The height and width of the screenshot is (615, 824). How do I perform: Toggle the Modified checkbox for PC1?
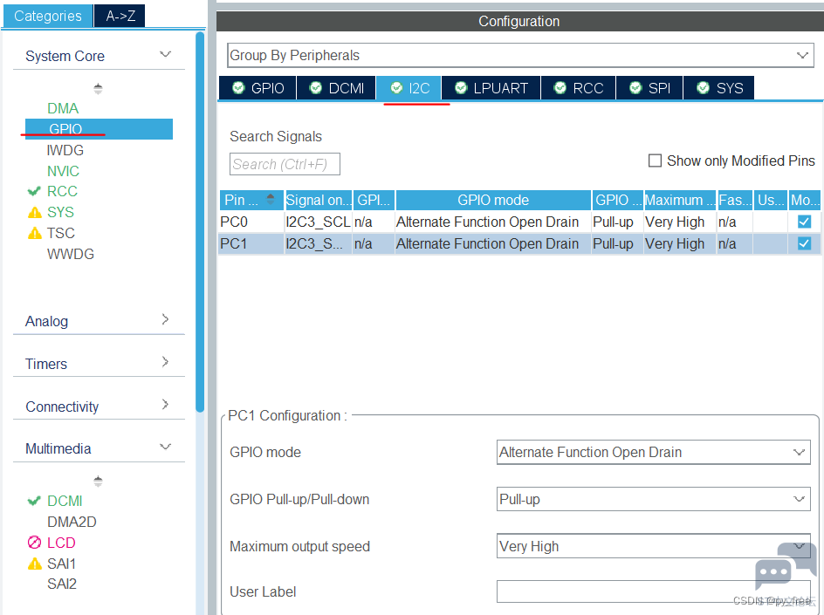coord(804,243)
